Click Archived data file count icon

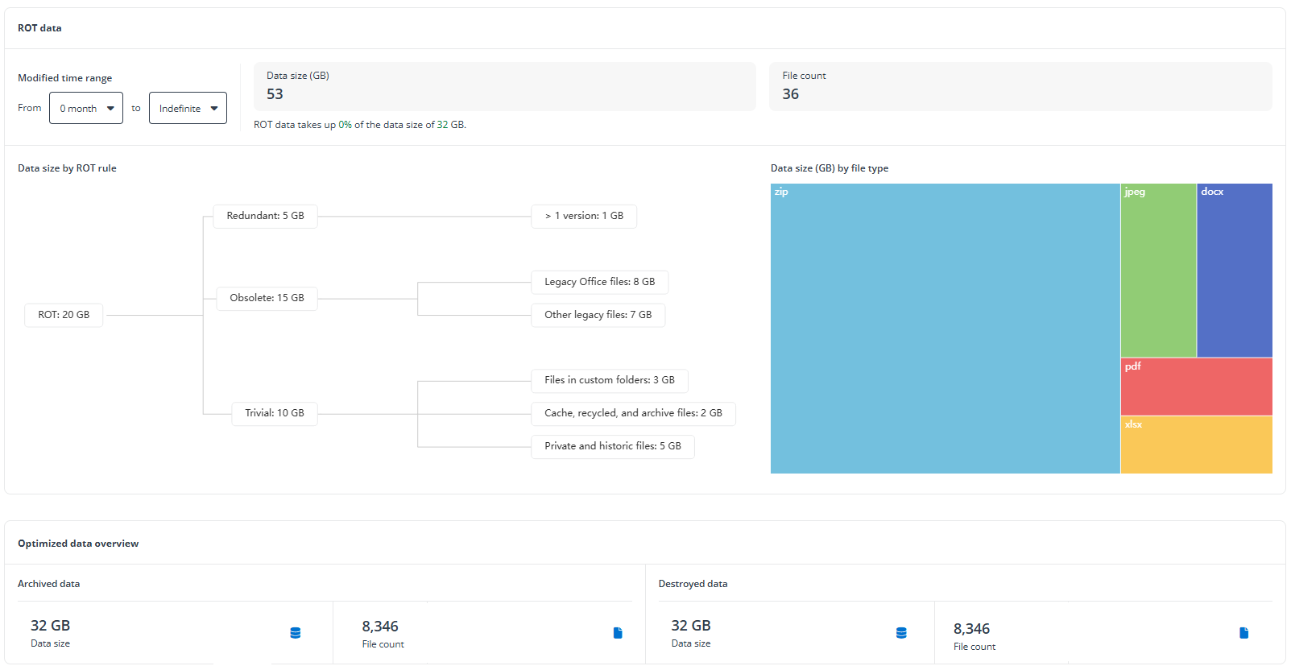click(618, 633)
